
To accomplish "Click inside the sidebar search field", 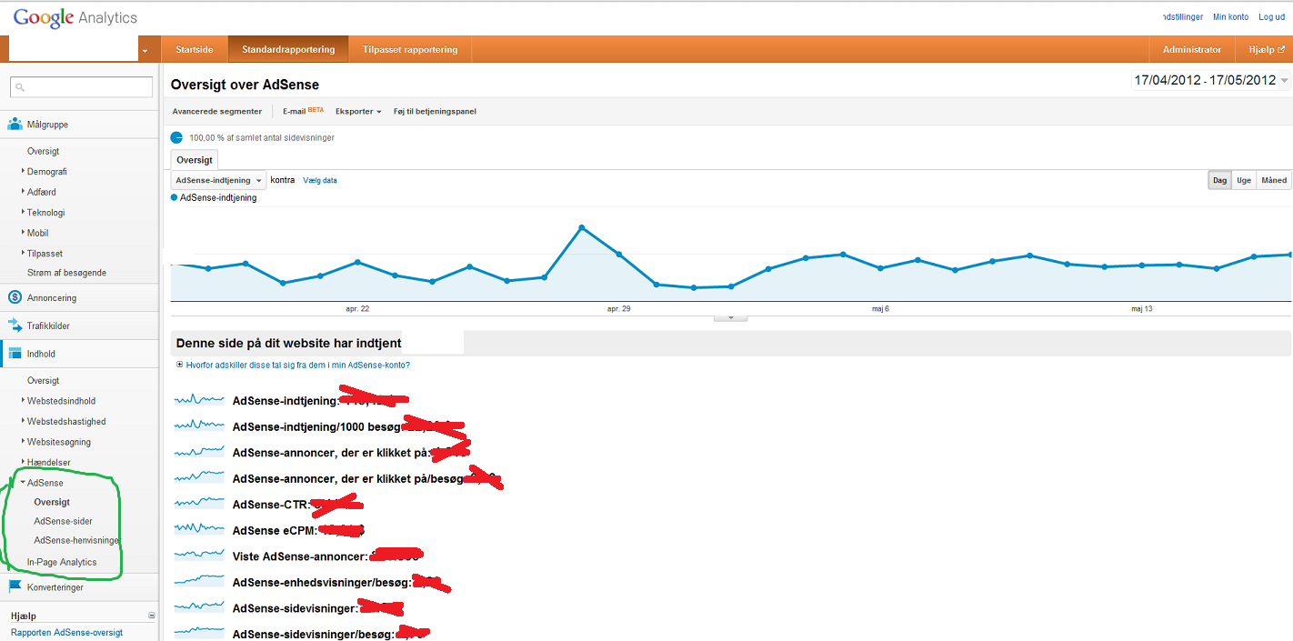I will pyautogui.click(x=88, y=87).
